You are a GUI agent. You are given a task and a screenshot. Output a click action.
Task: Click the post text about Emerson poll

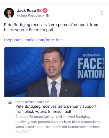pos(51,27)
